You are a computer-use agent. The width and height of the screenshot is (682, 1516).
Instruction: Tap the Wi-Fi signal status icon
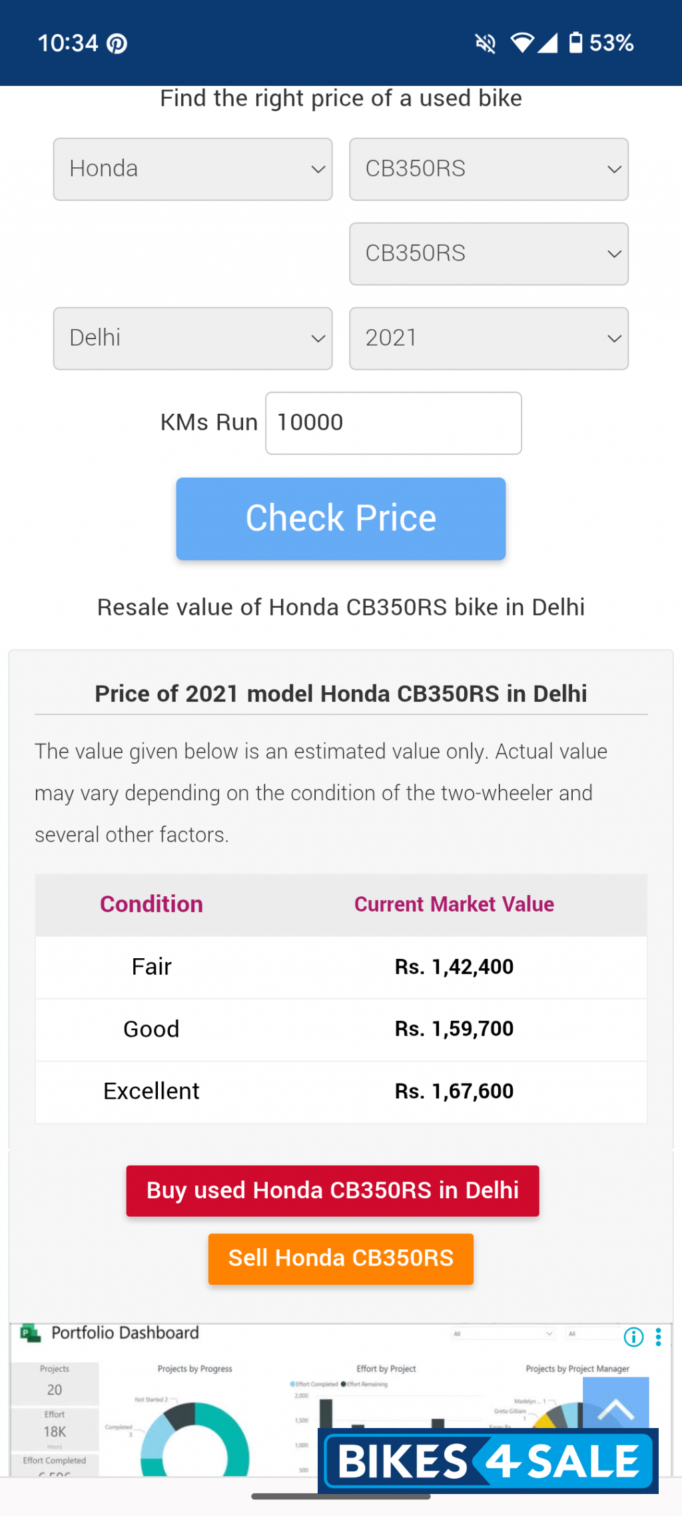tap(521, 43)
